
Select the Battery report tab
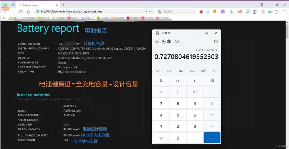pyautogui.click(x=35, y=5)
